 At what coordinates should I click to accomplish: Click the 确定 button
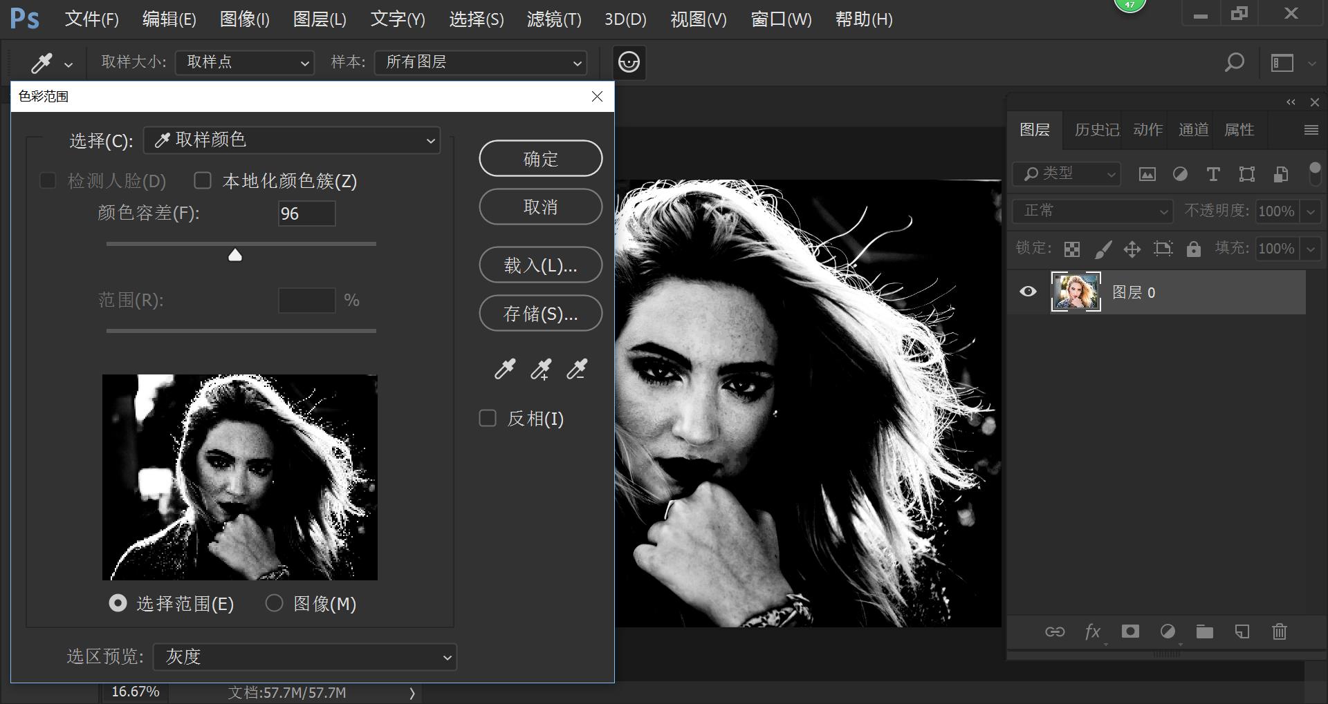540,159
